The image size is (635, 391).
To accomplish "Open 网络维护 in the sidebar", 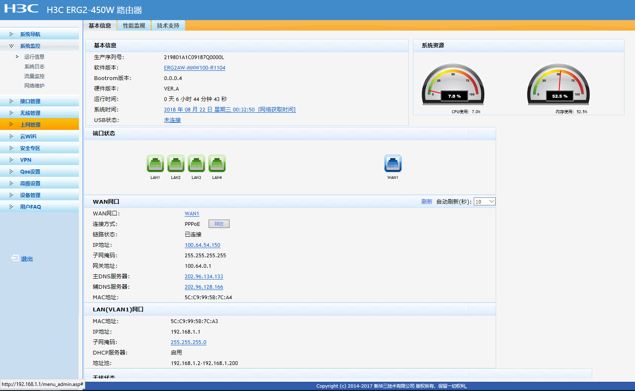I will tap(34, 85).
